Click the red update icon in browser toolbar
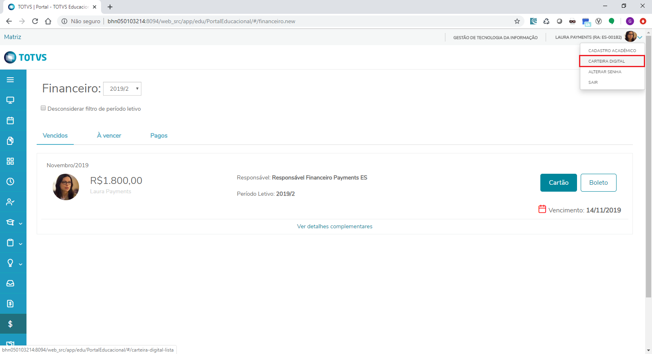Image resolution: width=652 pixels, height=354 pixels. pyautogui.click(x=643, y=21)
